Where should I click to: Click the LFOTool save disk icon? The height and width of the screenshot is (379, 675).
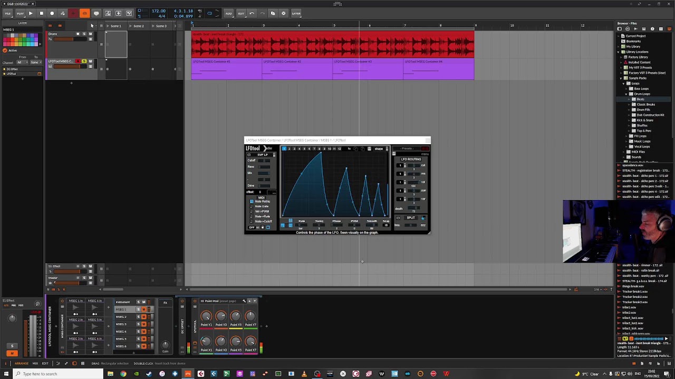pyautogui.click(x=369, y=149)
